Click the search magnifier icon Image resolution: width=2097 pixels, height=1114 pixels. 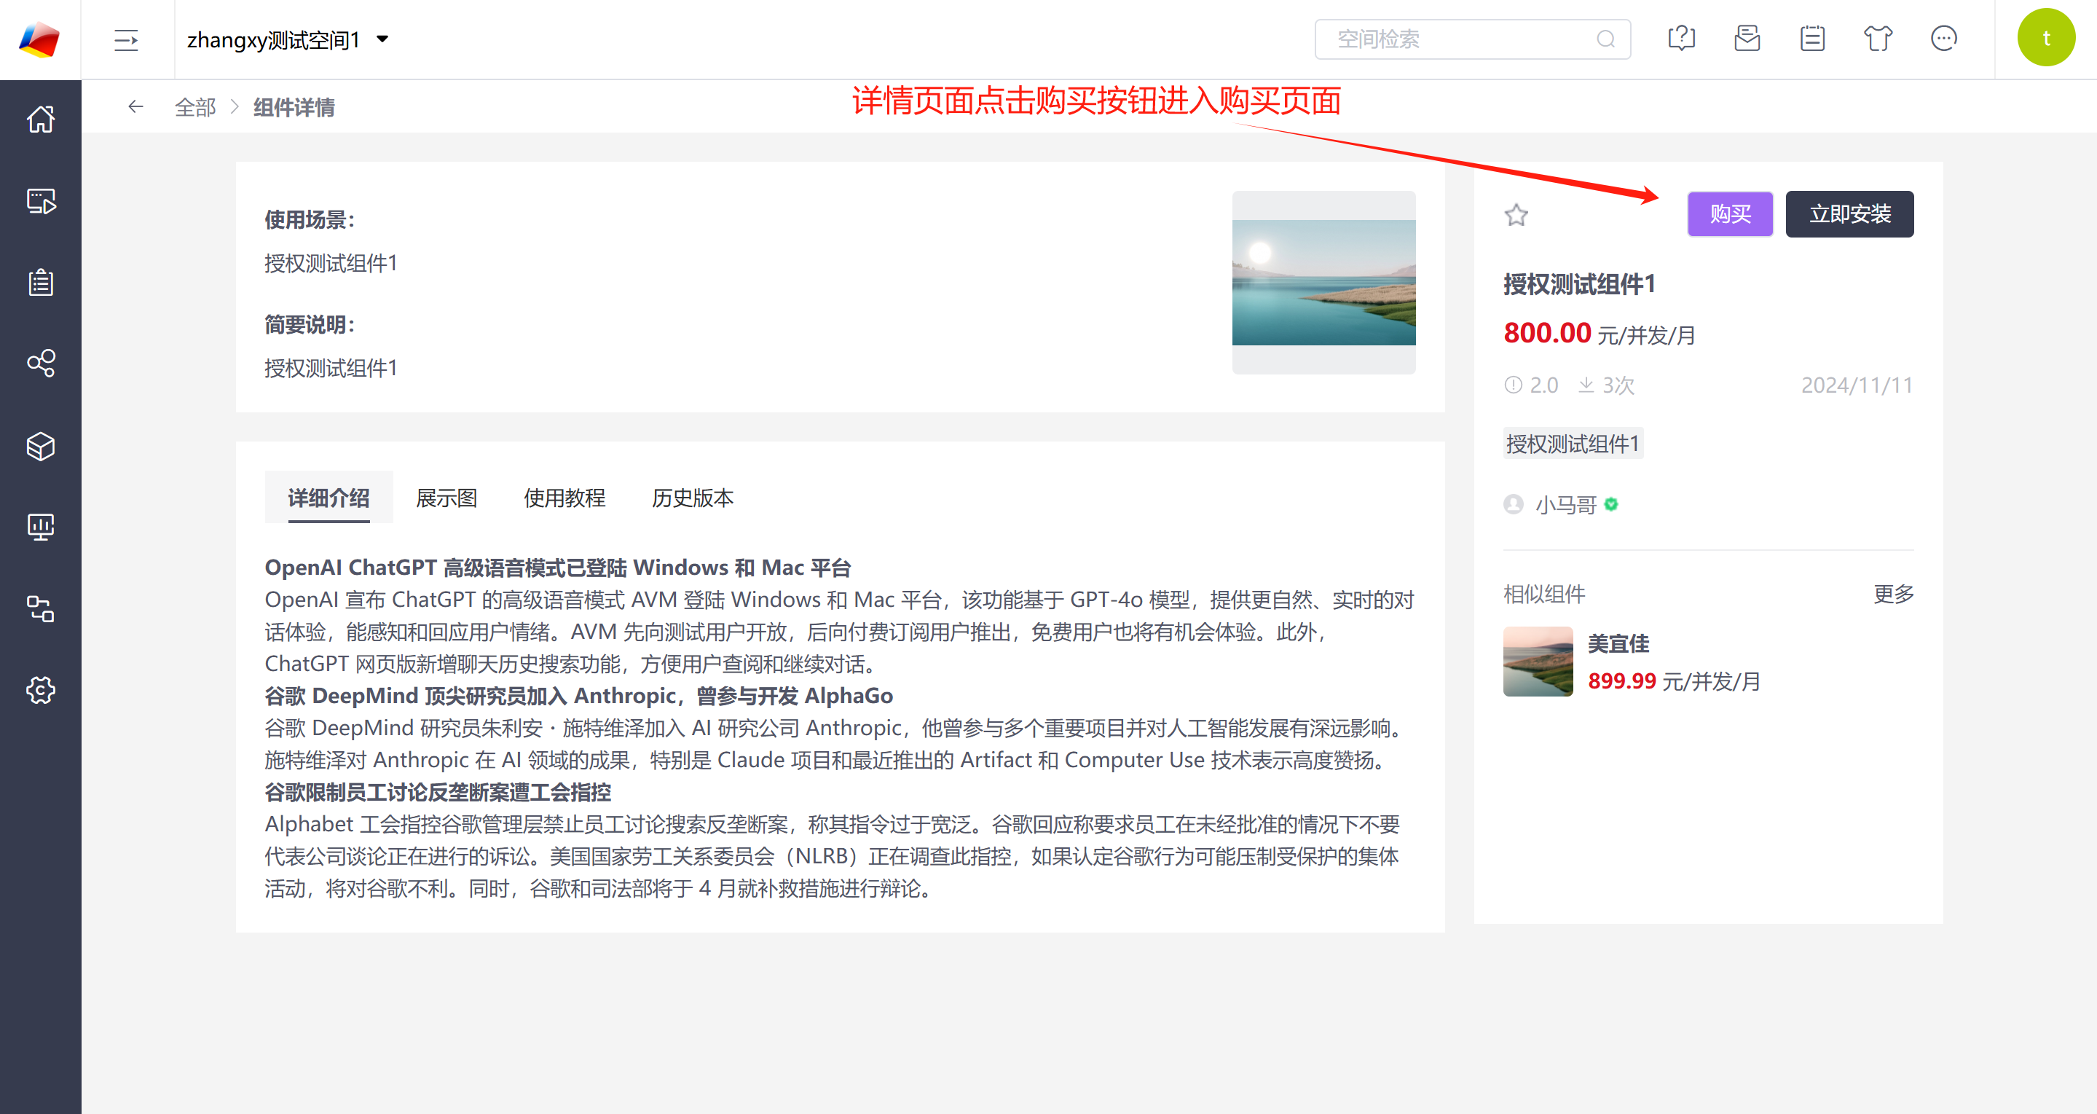click(1605, 39)
